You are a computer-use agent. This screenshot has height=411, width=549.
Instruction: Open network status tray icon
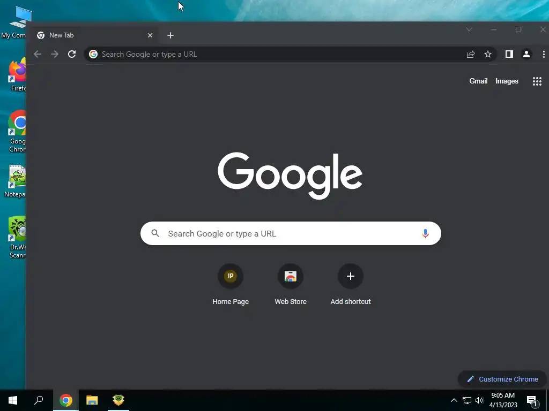(x=467, y=400)
